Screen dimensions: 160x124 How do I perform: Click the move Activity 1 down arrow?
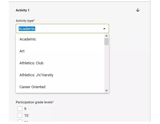click(138, 10)
